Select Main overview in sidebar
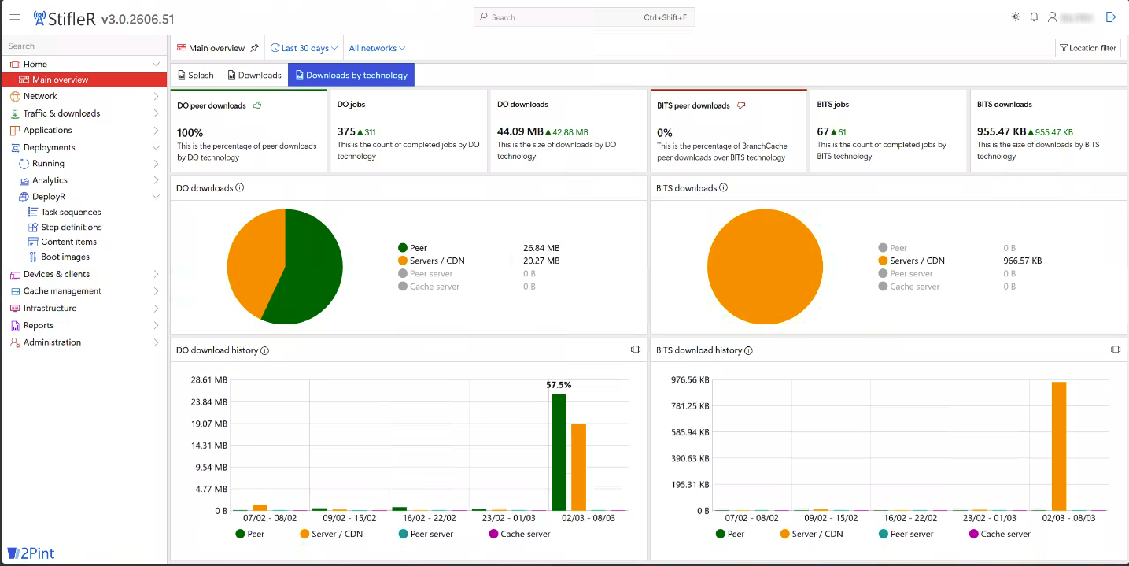1129x566 pixels. pos(83,80)
